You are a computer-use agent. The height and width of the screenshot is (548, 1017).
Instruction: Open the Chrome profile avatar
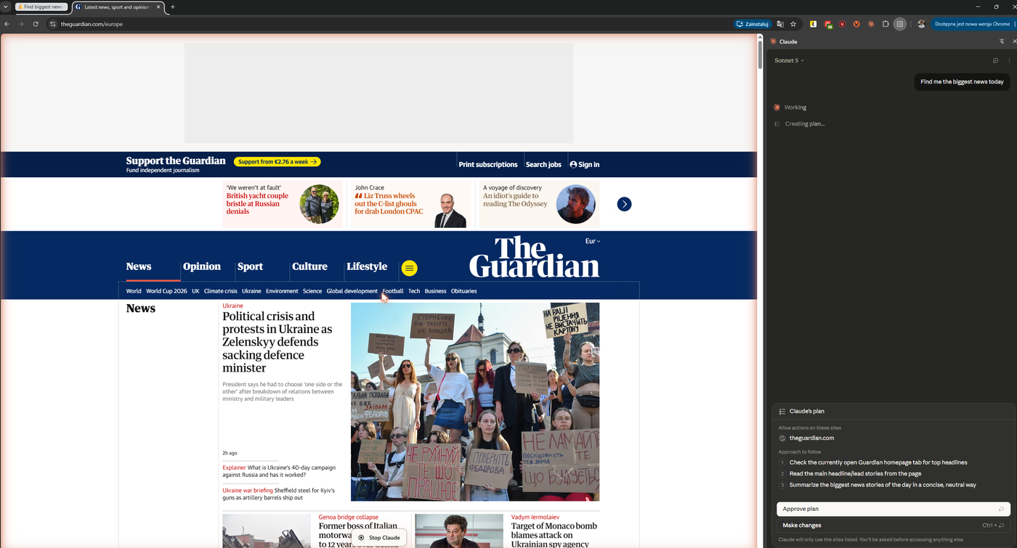point(921,24)
